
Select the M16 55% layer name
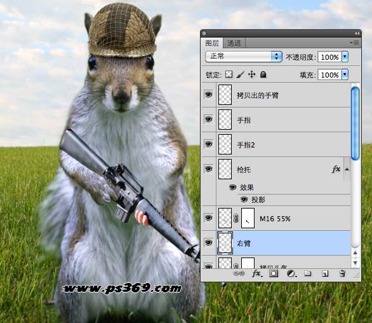[275, 219]
